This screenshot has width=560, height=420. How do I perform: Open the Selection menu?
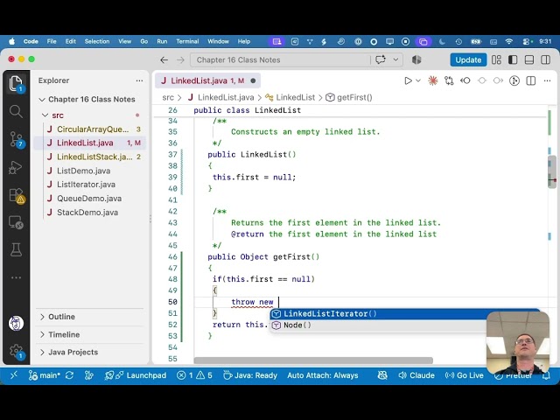(97, 41)
